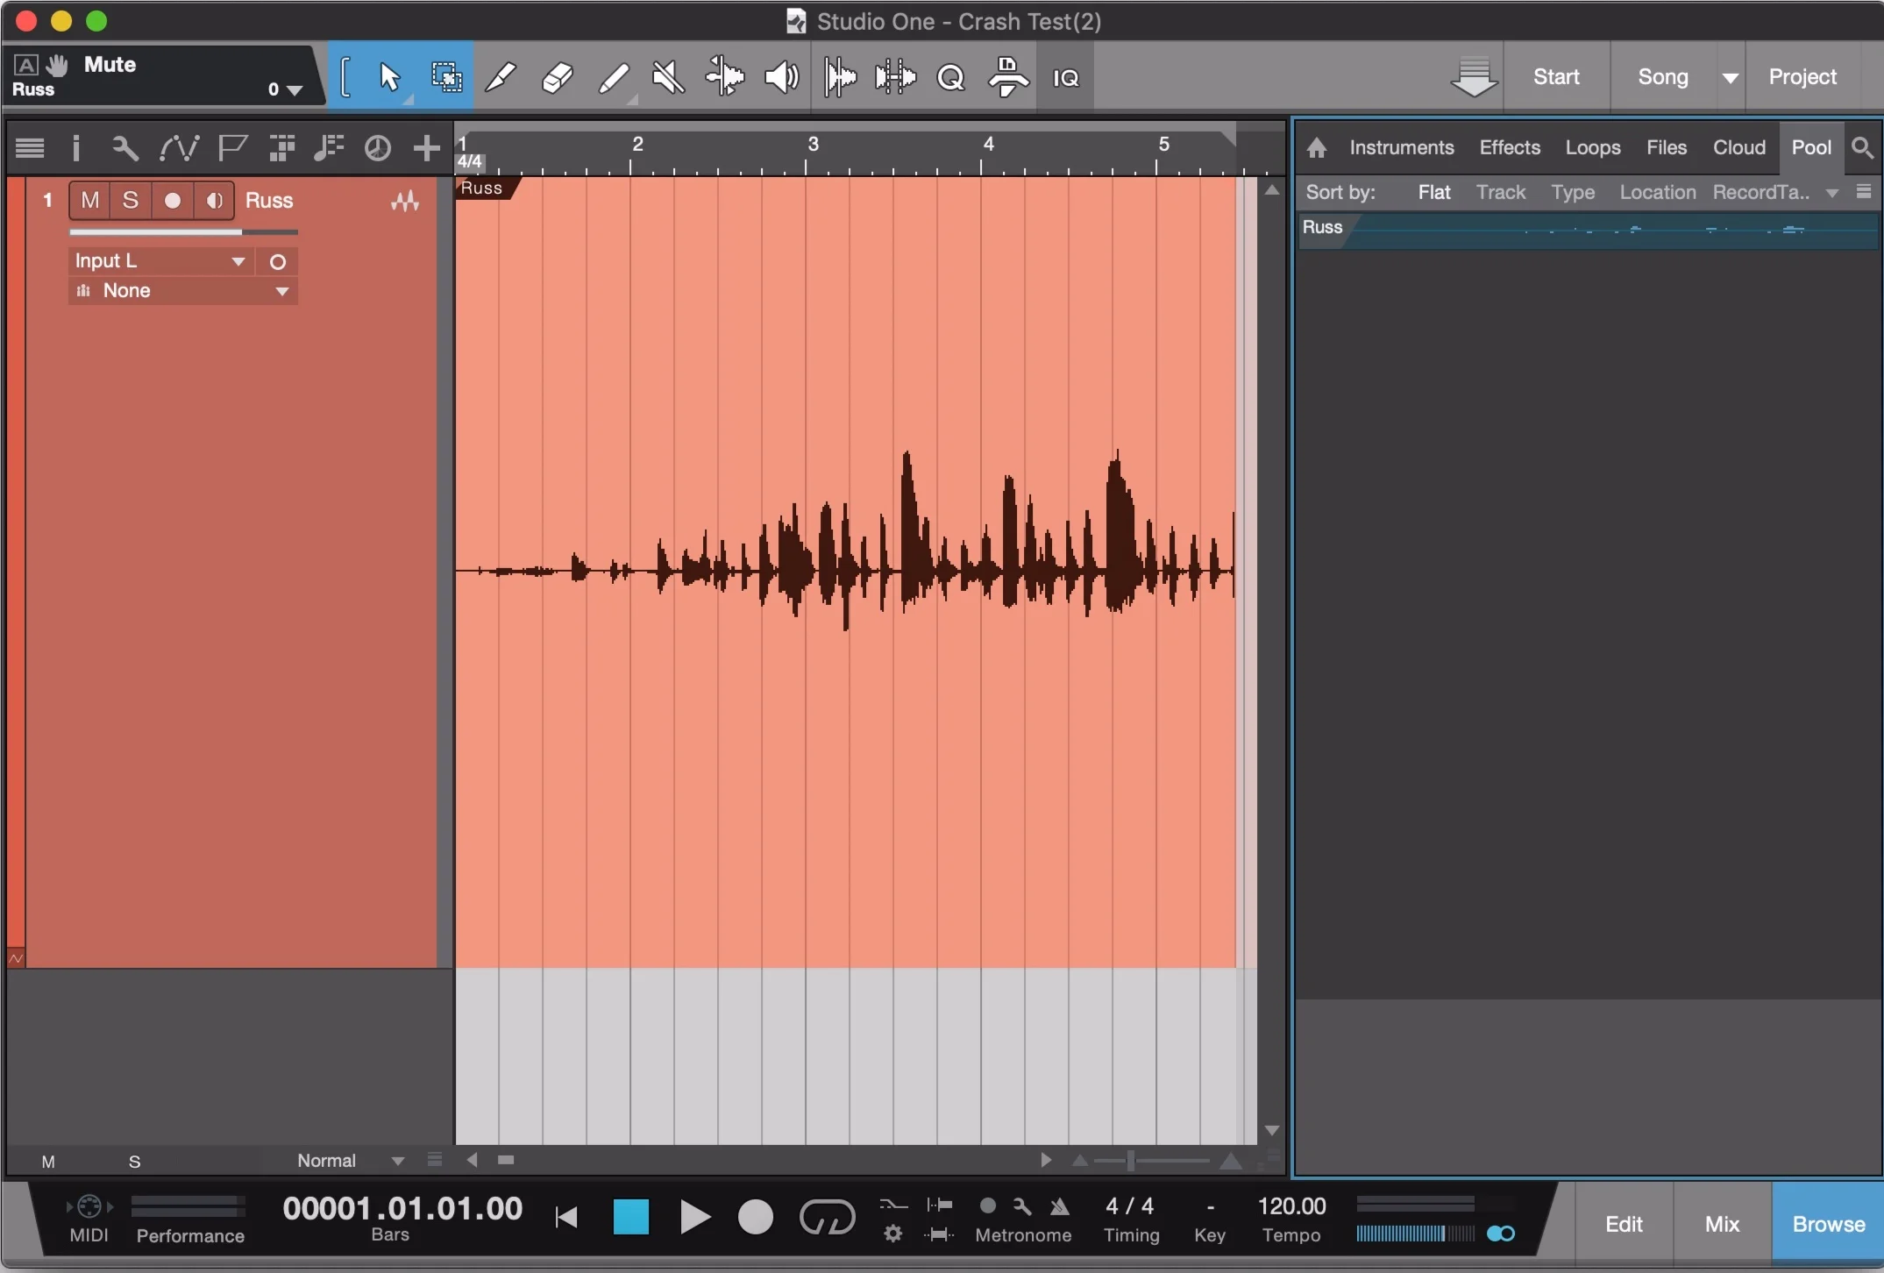Select the Mute tool with crossed speaker

pos(668,78)
